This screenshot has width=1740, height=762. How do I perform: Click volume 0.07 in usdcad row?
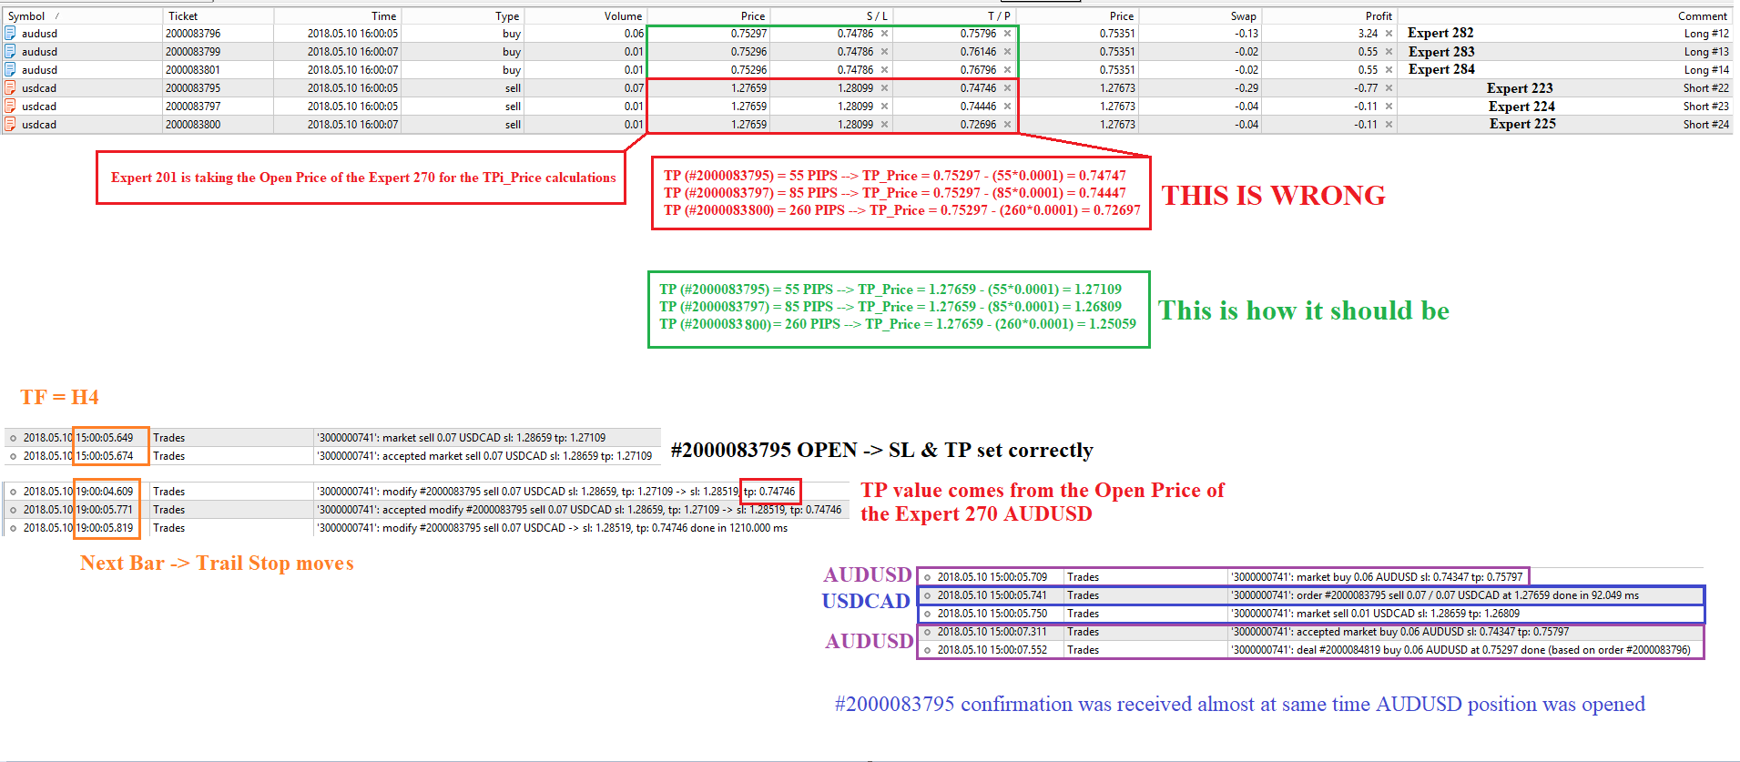point(634,88)
